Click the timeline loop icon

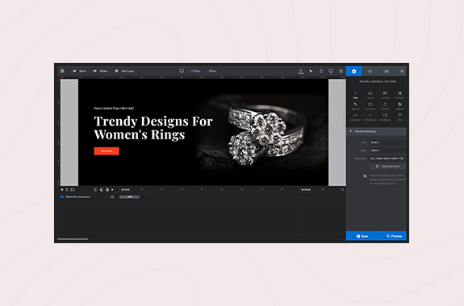101,189
